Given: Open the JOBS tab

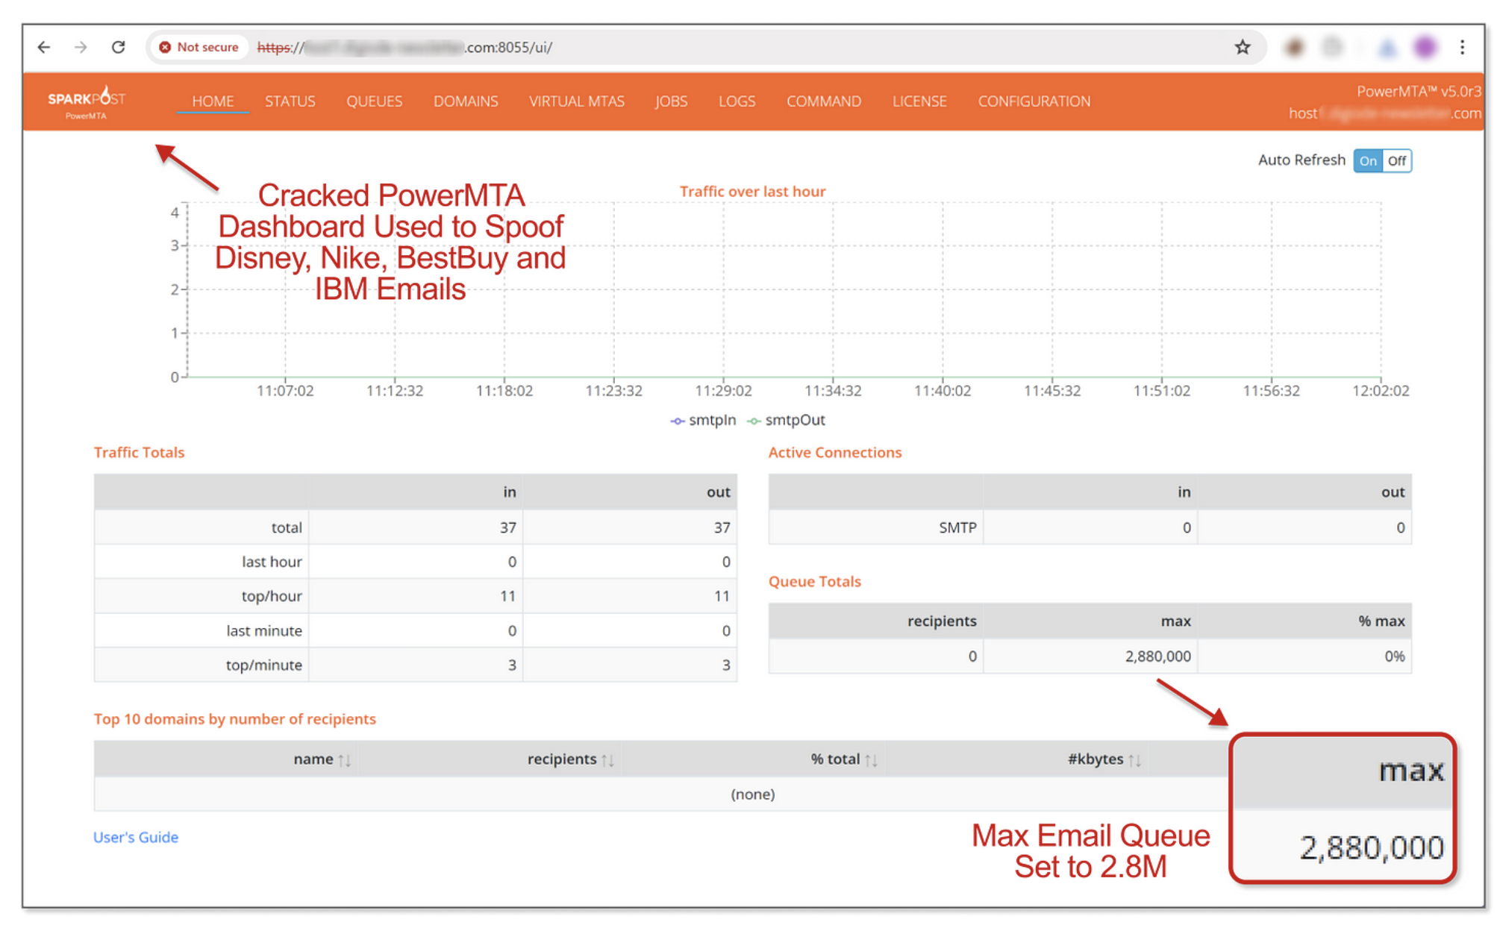Looking at the screenshot, I should (671, 101).
